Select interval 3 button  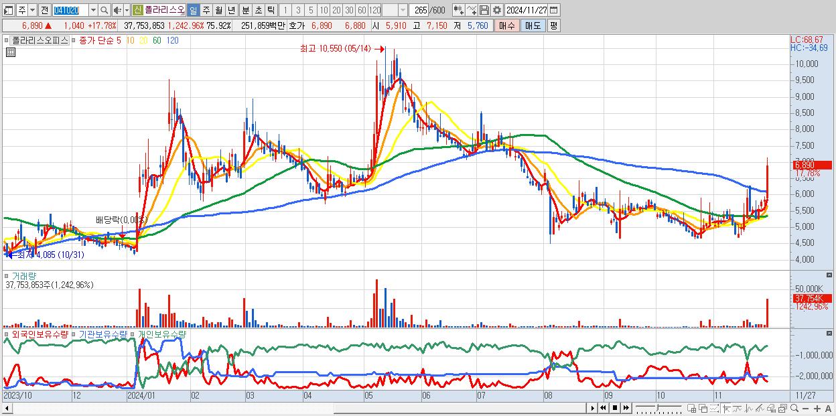click(298, 10)
